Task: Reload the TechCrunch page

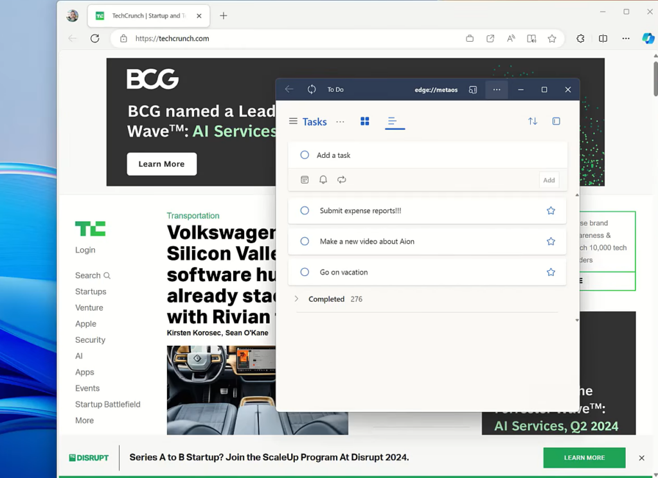Action: point(95,38)
